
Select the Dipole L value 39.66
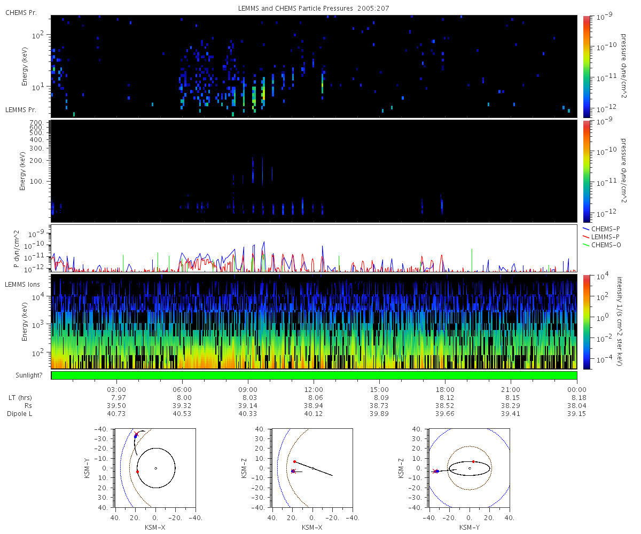point(445,414)
